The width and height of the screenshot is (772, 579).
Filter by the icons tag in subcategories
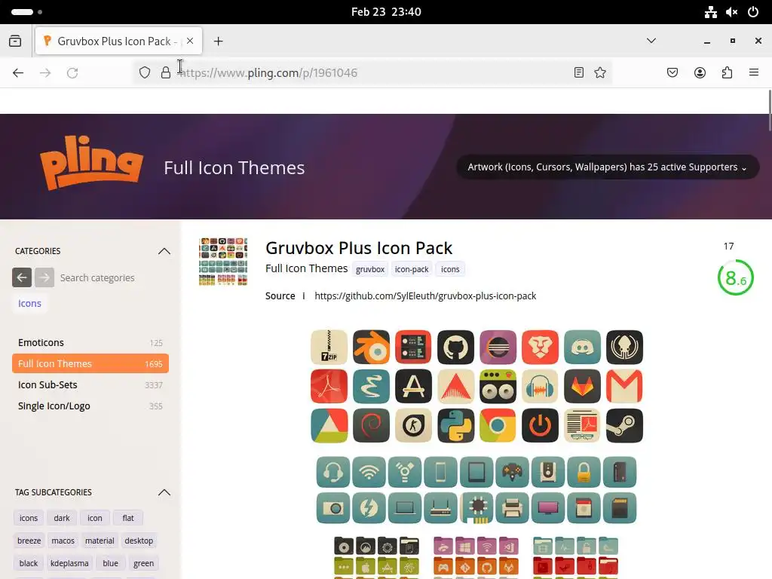pos(29,518)
